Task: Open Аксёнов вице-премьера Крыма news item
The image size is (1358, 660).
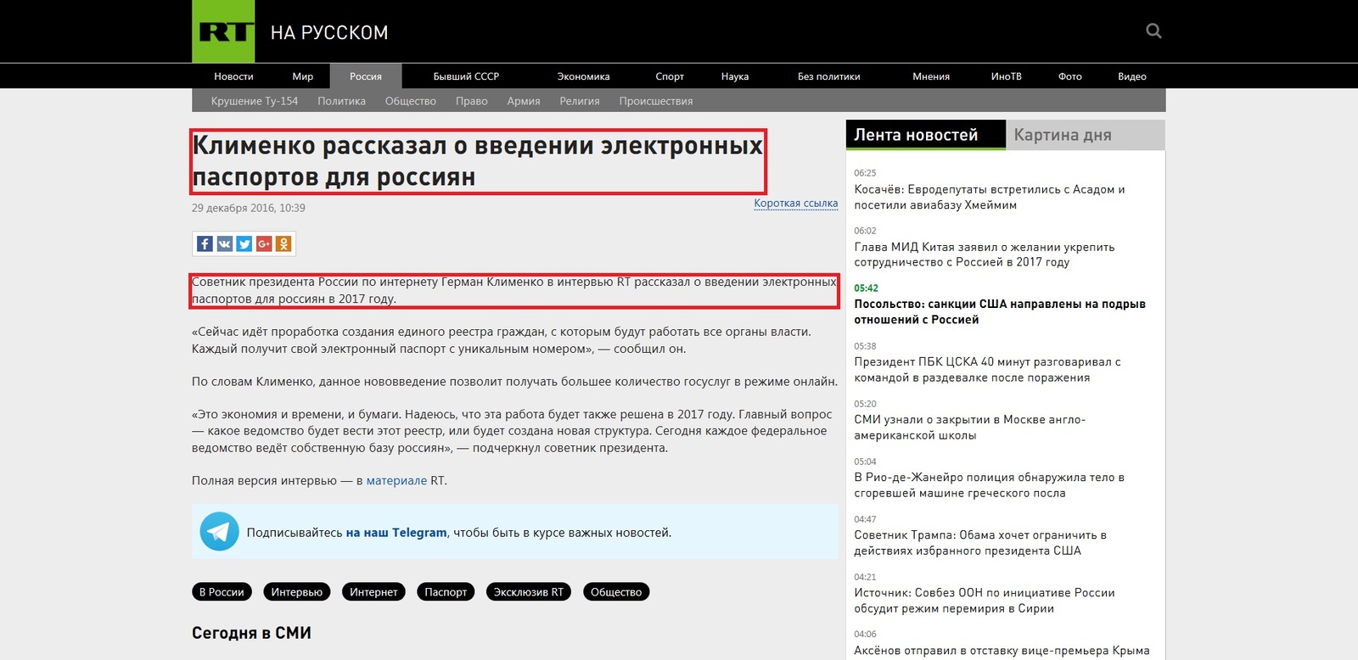Action: point(1002,651)
